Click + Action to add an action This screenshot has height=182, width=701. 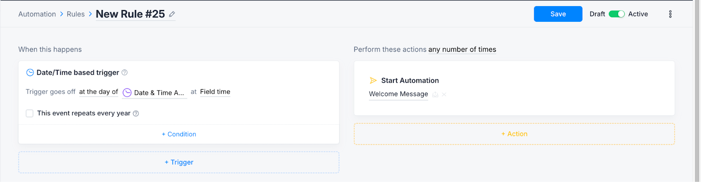(514, 134)
